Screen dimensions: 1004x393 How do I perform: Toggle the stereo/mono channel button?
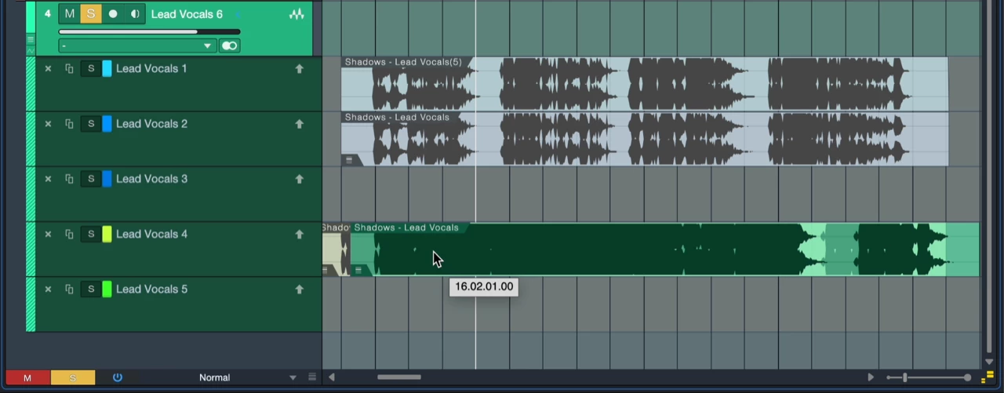[x=229, y=46]
